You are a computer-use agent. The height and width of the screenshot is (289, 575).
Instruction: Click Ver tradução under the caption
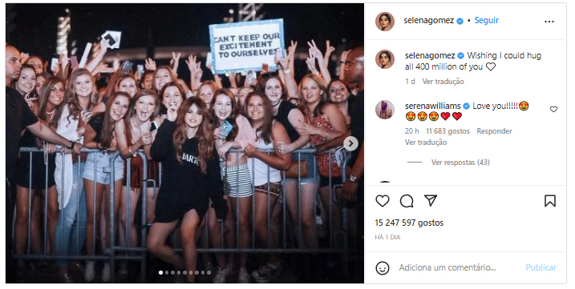[x=443, y=82]
